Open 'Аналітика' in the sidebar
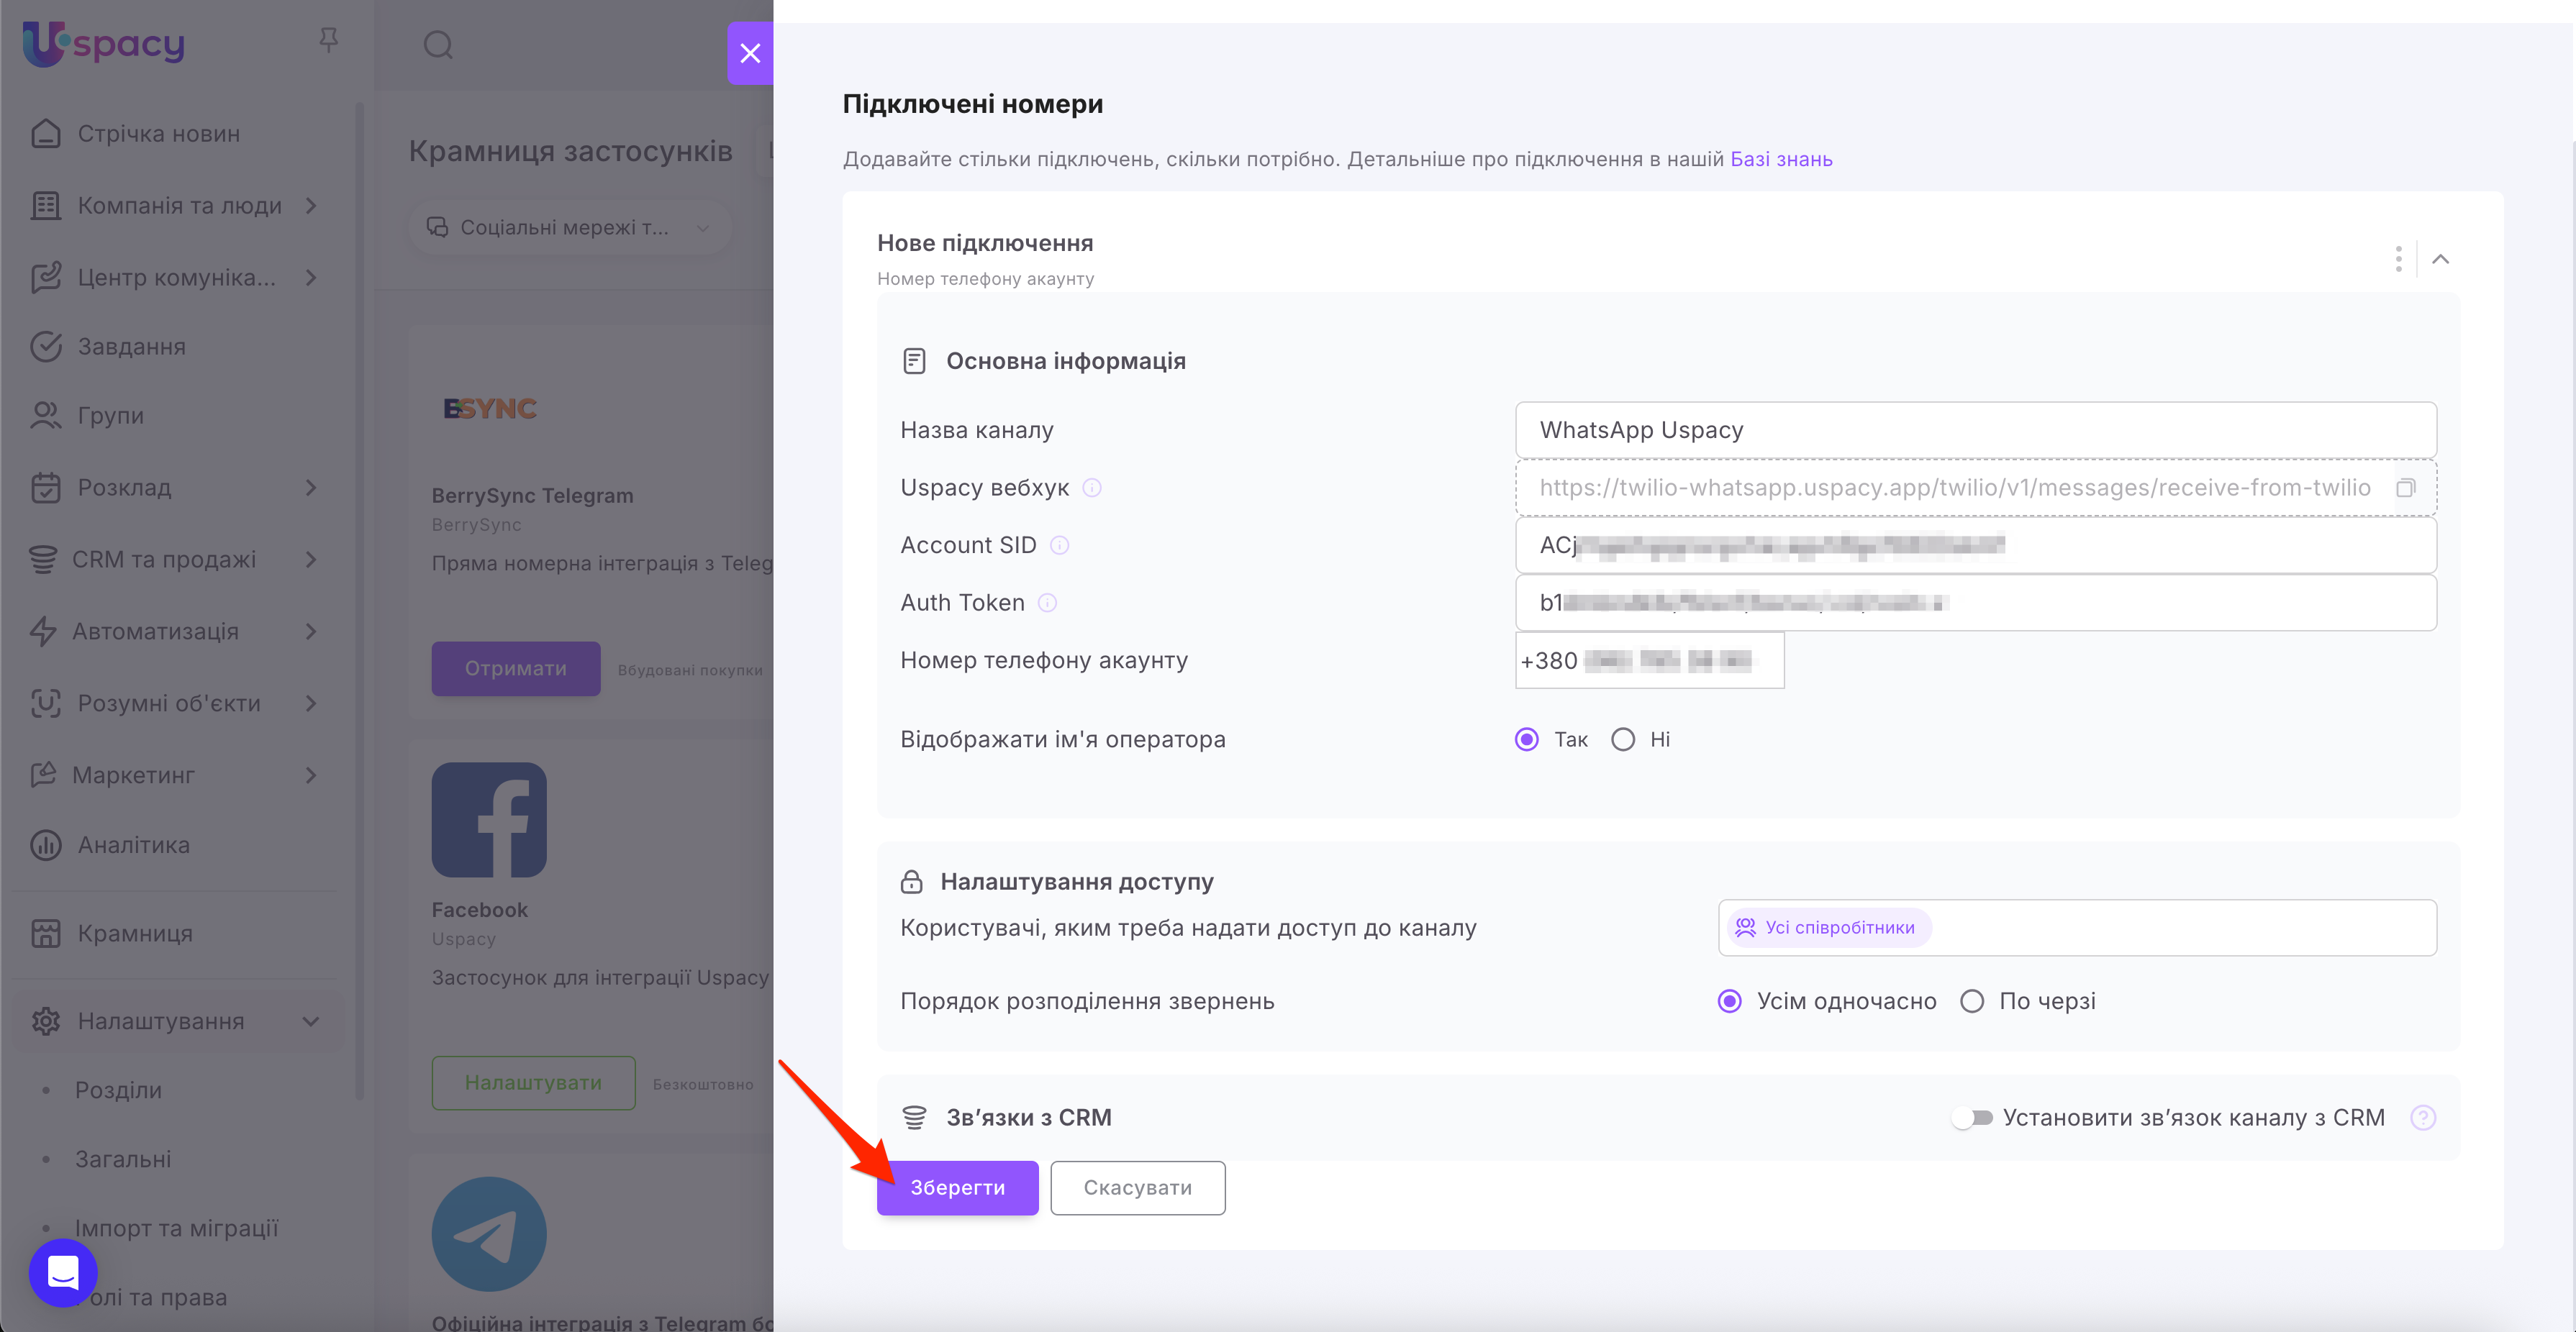The width and height of the screenshot is (2576, 1332). (x=133, y=845)
